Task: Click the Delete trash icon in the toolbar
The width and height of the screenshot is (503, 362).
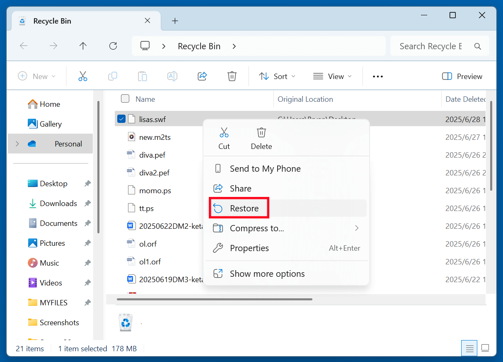Action: [232, 76]
